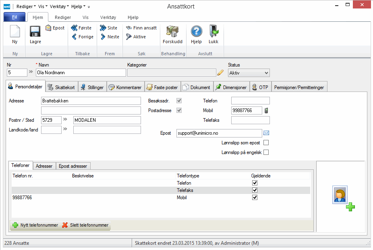Screen dimensions: 373x250
Task: Add employee photo via portrait icon
Action: click(x=340, y=194)
